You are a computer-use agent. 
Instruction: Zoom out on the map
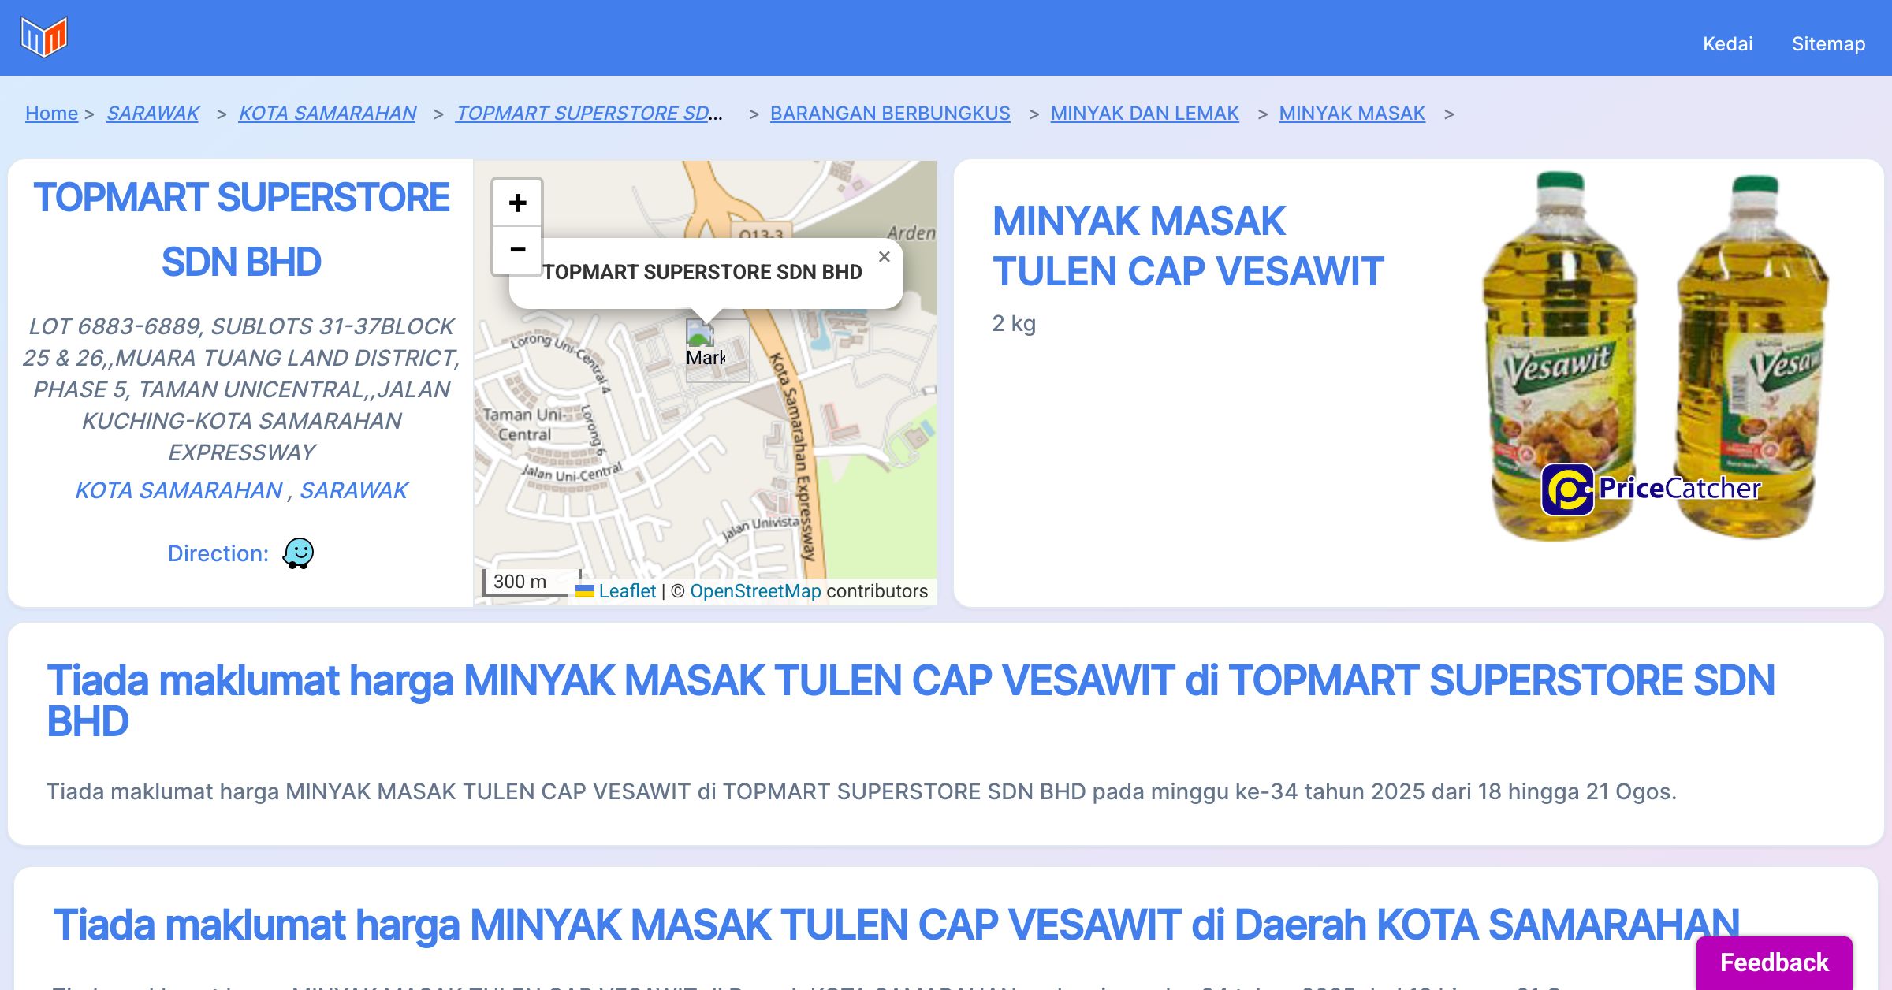(517, 250)
